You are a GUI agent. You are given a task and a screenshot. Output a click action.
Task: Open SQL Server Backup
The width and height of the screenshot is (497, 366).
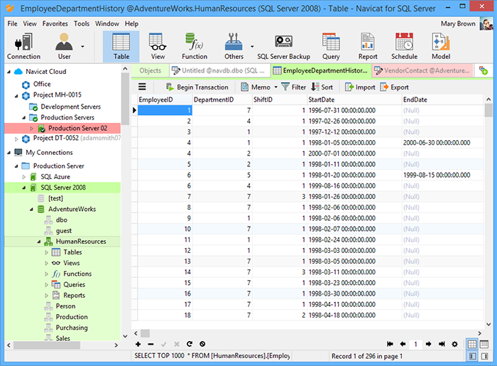[x=283, y=47]
